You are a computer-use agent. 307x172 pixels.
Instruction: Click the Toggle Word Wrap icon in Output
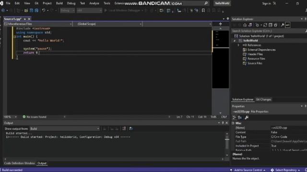click(x=131, y=129)
